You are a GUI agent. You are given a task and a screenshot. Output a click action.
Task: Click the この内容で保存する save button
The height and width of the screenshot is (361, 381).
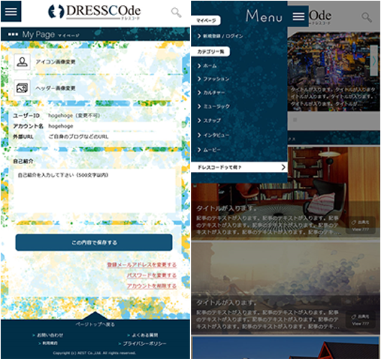click(x=93, y=242)
